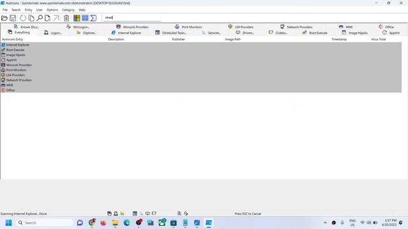The image size is (408, 229).
Task: Select the Everything tab
Action: click(18, 32)
